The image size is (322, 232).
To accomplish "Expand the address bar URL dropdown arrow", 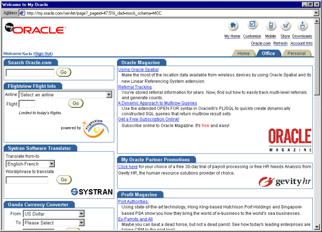I will [x=316, y=13].
